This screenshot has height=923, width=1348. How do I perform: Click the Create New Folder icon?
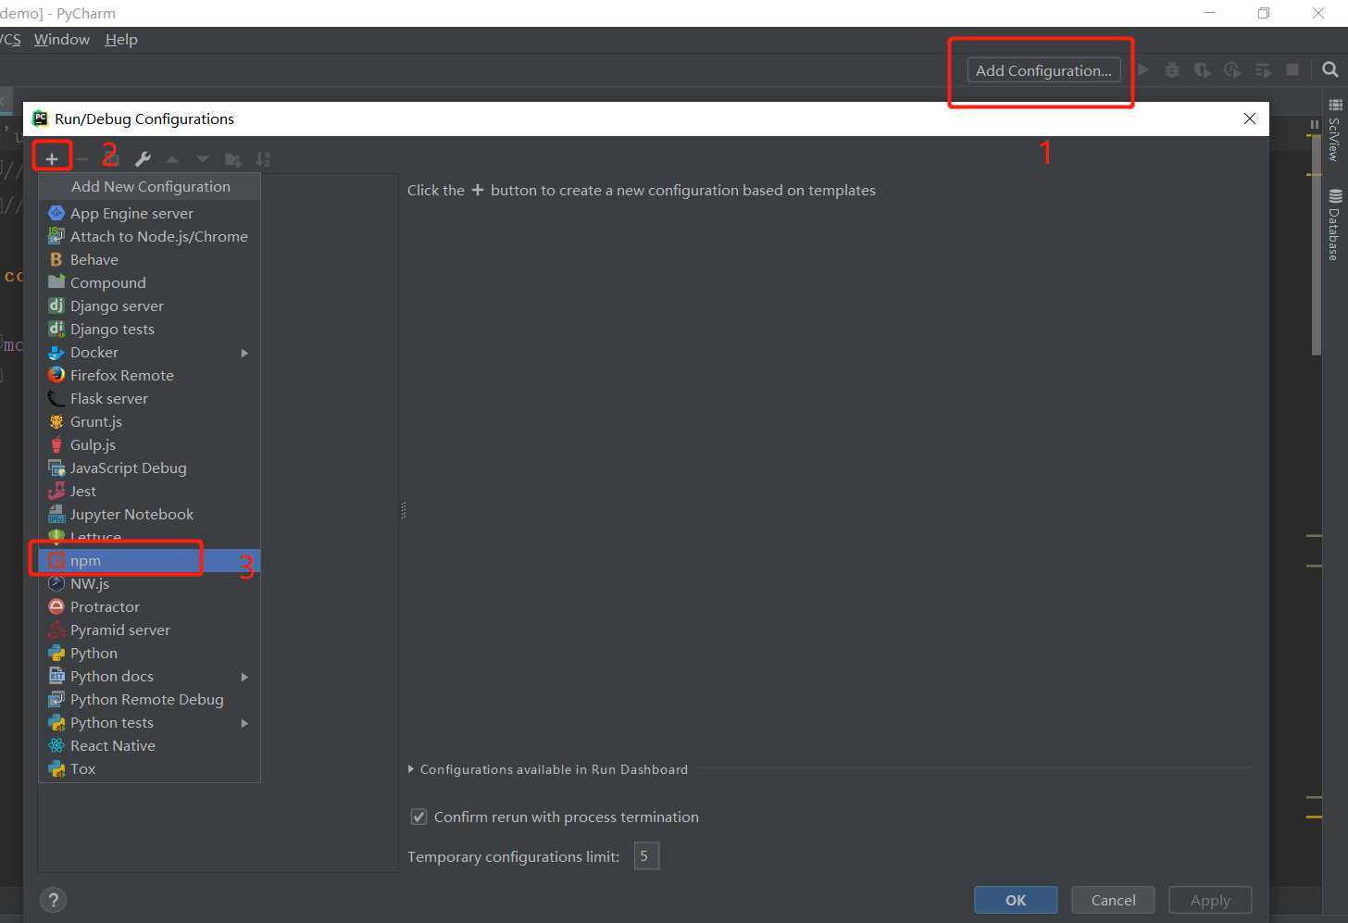tap(233, 159)
